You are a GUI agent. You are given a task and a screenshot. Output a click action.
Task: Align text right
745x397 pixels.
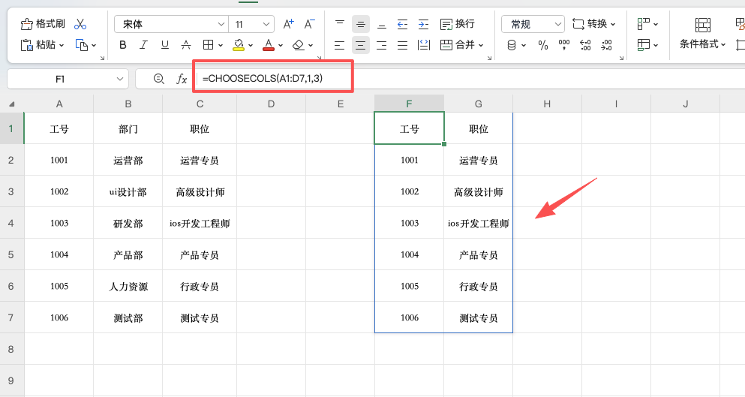(x=382, y=45)
